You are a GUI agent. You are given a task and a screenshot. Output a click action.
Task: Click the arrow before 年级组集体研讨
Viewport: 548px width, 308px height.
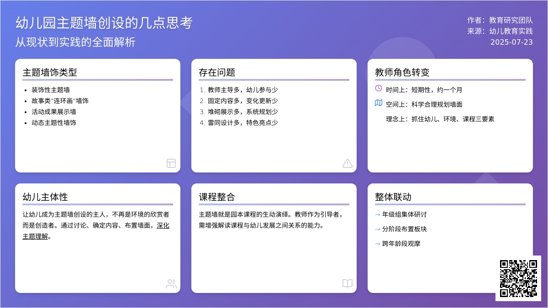[x=378, y=214]
